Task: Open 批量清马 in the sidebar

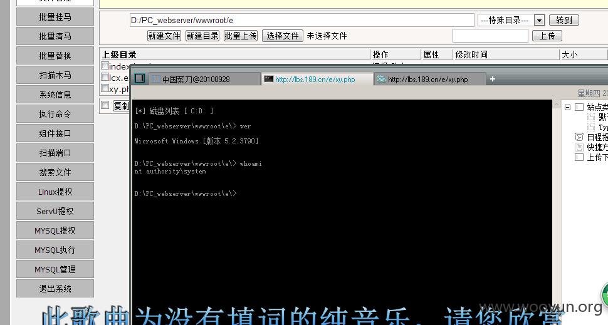Action: click(x=55, y=36)
